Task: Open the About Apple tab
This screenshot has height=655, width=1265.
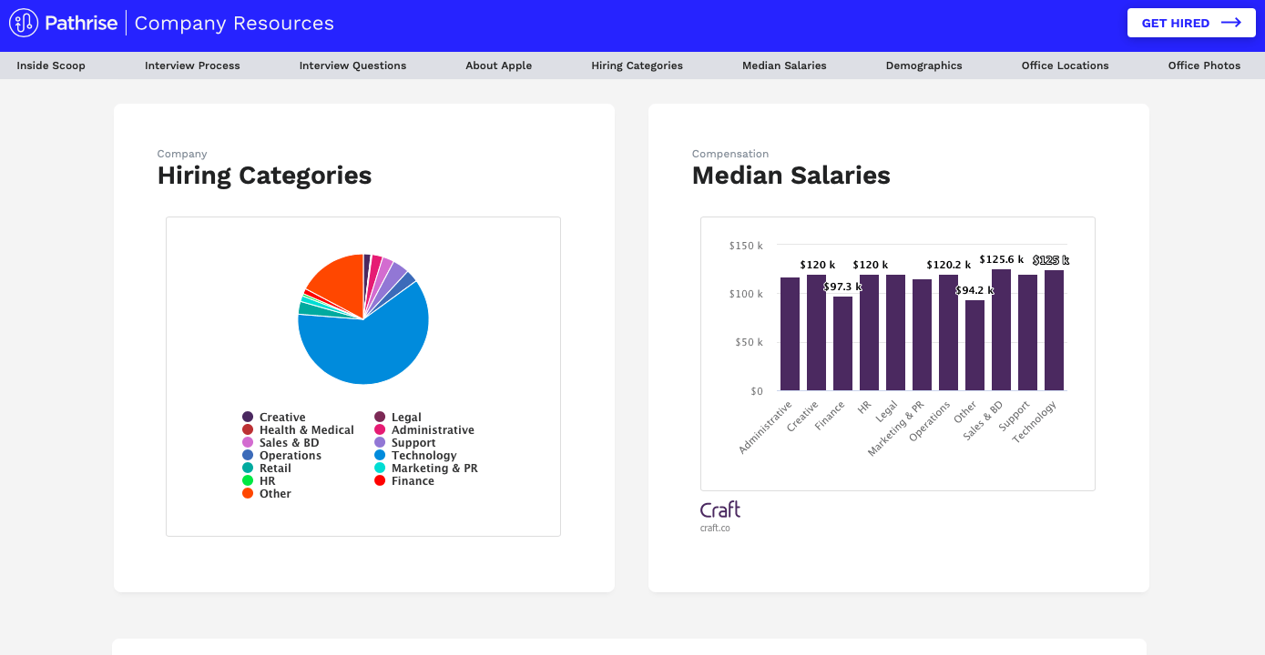Action: click(498, 65)
